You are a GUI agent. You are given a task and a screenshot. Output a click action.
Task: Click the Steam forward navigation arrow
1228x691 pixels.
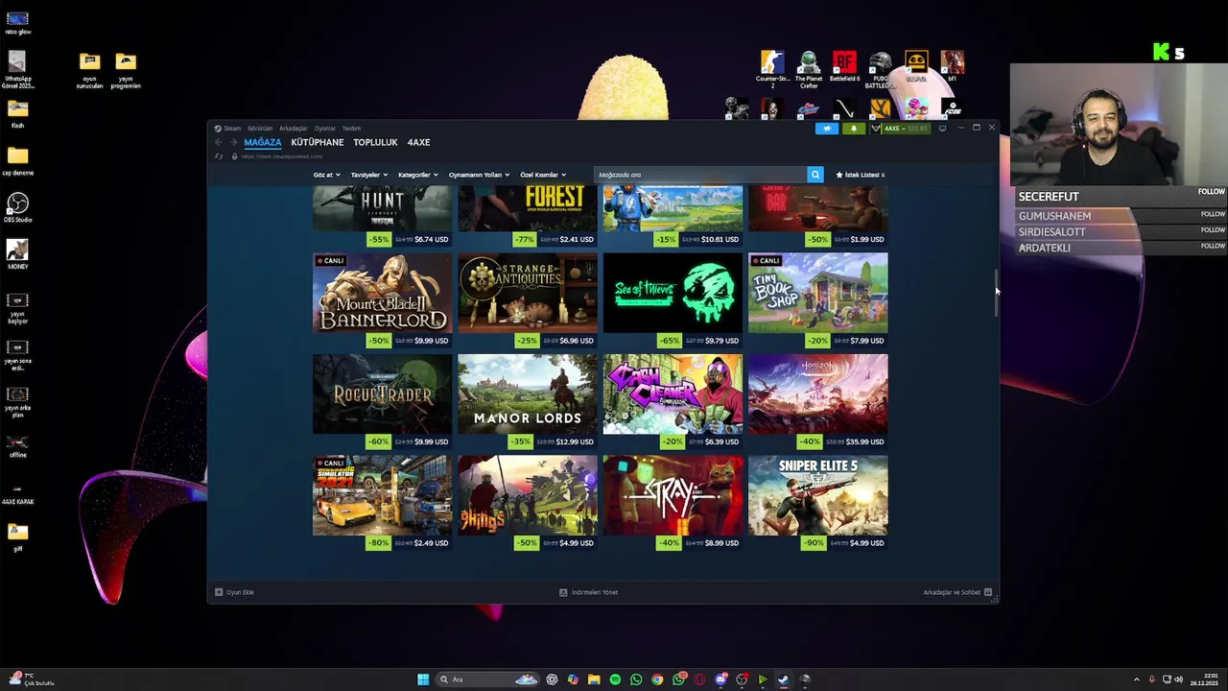233,142
